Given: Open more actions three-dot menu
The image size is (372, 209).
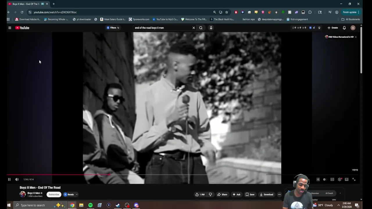Looking at the screenshot, I should click(x=279, y=194).
